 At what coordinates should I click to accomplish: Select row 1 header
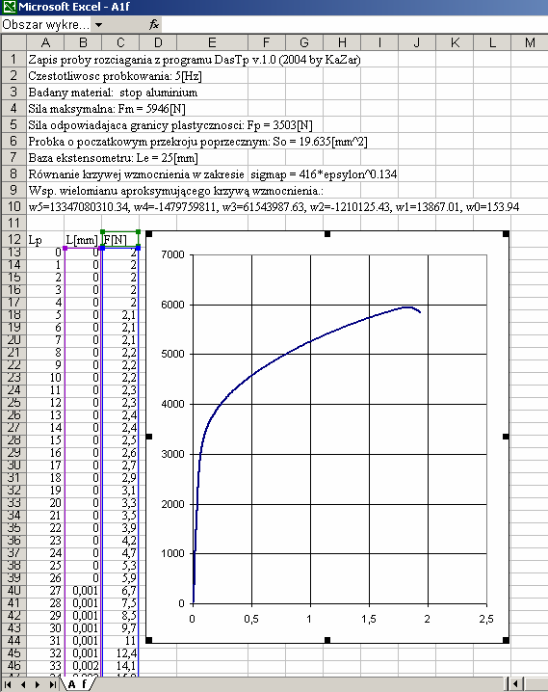13,59
